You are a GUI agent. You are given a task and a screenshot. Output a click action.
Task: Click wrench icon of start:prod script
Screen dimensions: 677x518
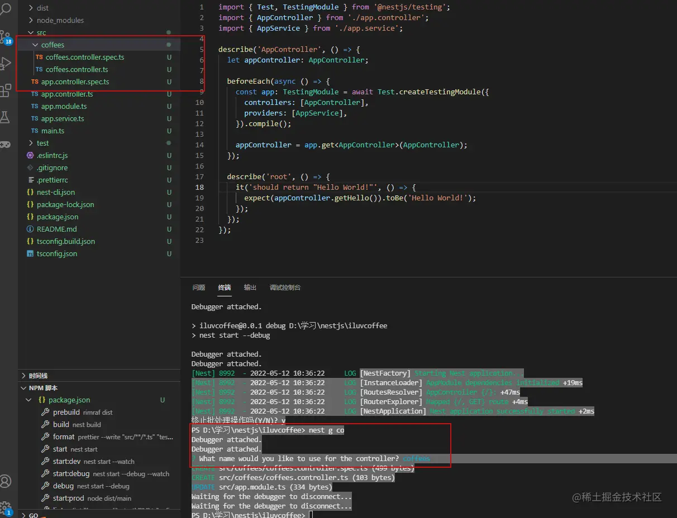[46, 498]
